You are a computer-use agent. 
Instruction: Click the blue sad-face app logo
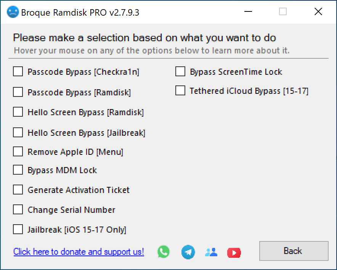point(13,12)
